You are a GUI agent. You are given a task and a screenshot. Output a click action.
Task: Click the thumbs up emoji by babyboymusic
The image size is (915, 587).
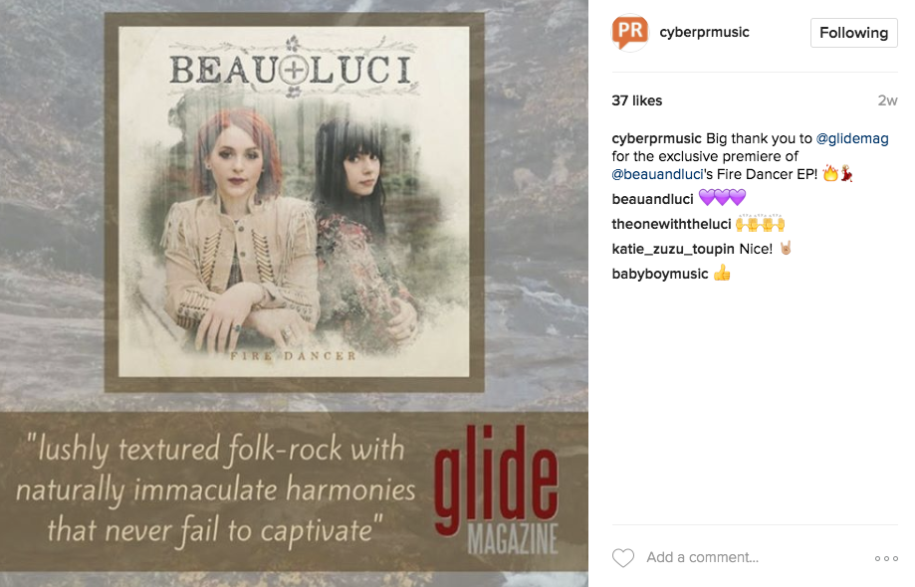pyautogui.click(x=722, y=273)
